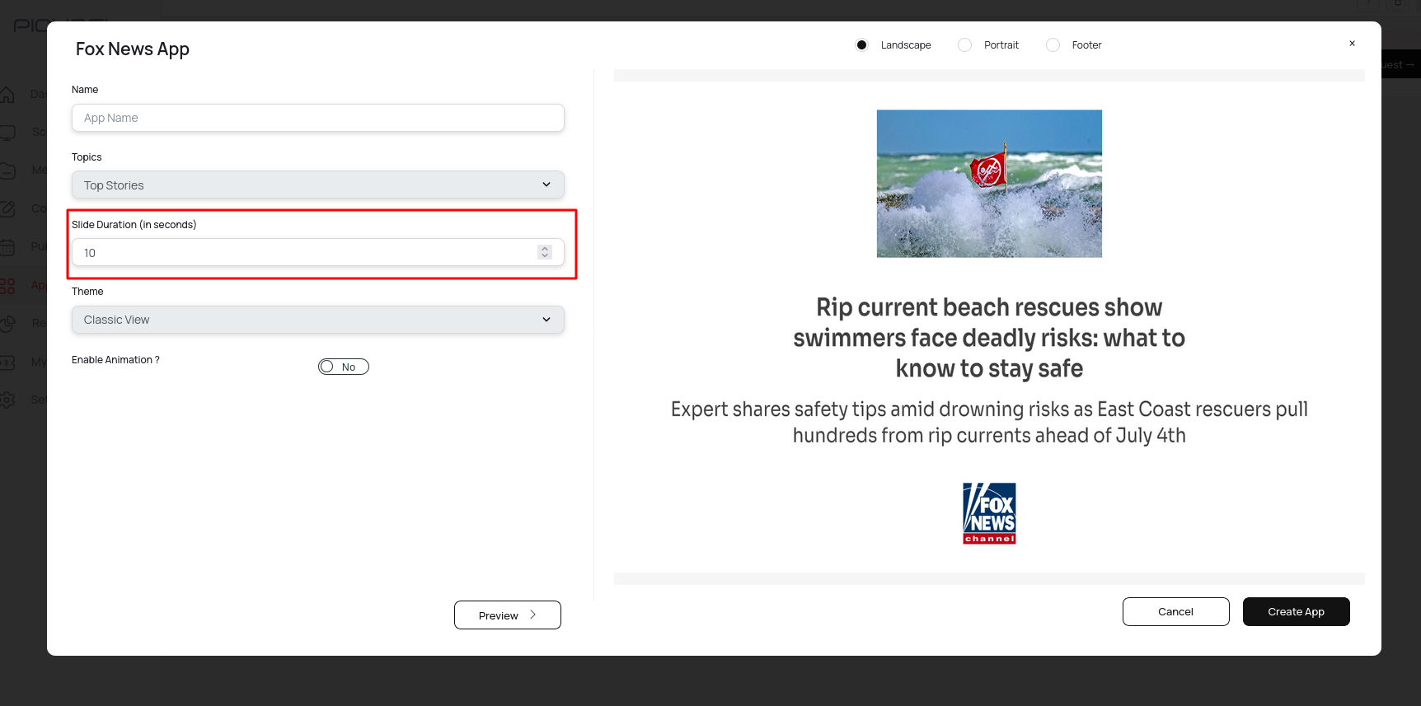Click the Slide Duration number field

point(318,252)
